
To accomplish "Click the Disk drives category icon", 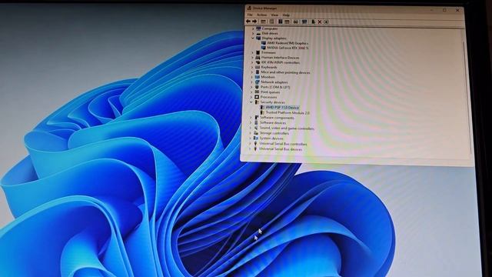I will [258, 33].
